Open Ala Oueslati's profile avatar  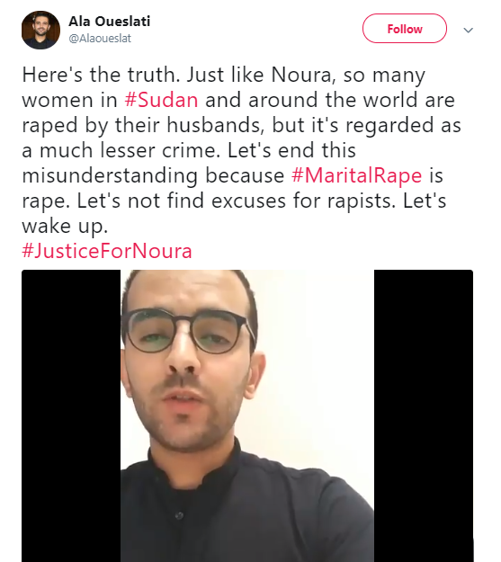(x=40, y=30)
